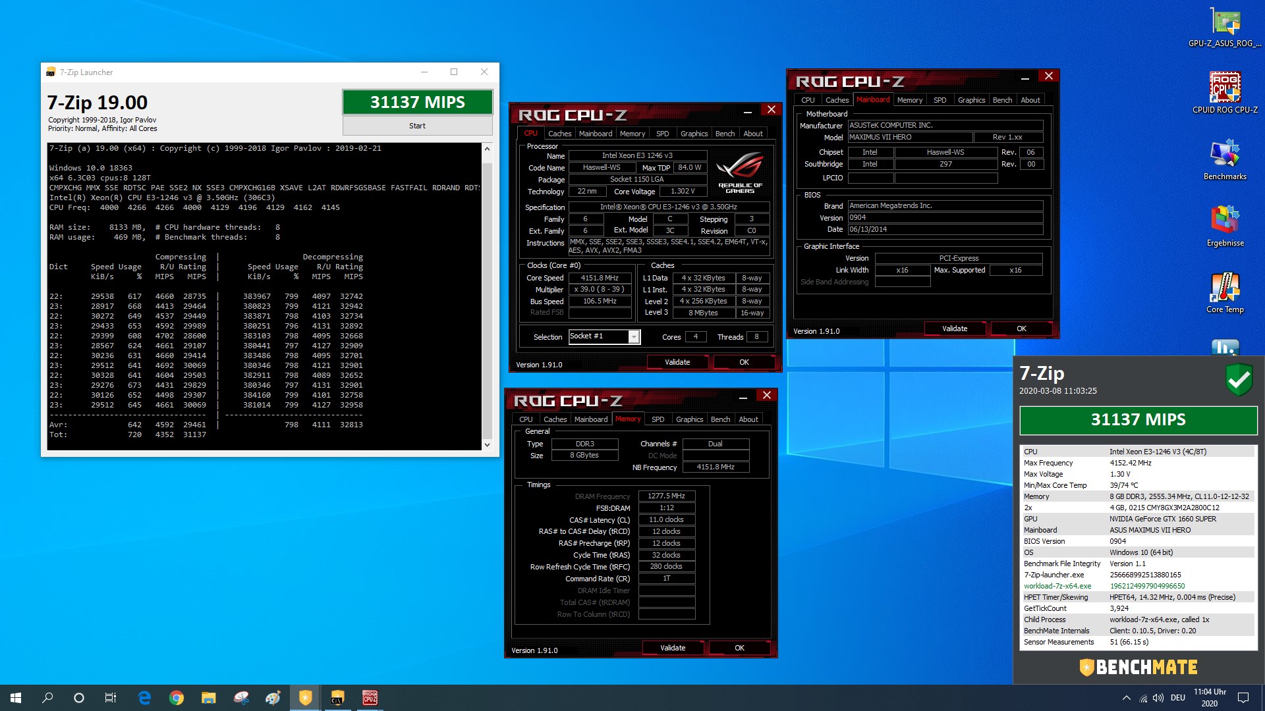This screenshot has height=711, width=1265.
Task: Open the notification center icon
Action: pos(1243,698)
